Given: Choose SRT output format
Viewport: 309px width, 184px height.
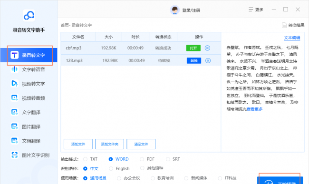Looking at the screenshot, I should click(168, 159).
